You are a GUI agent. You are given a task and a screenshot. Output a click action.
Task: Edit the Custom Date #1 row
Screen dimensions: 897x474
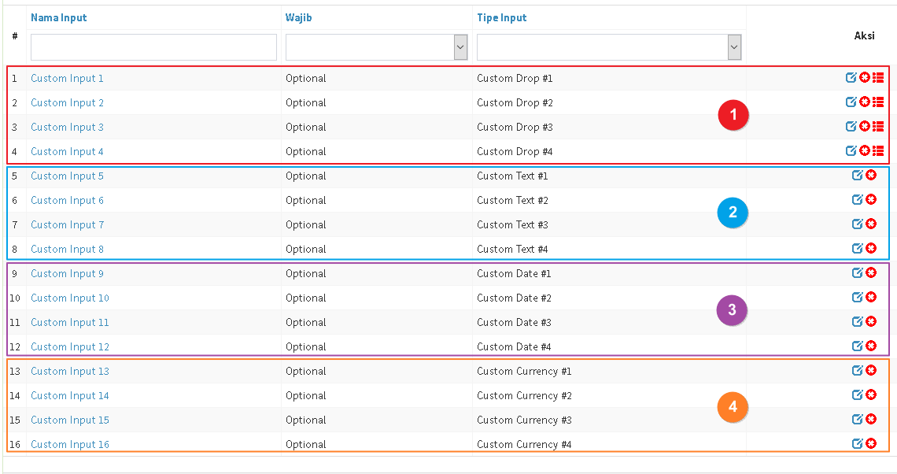click(858, 273)
